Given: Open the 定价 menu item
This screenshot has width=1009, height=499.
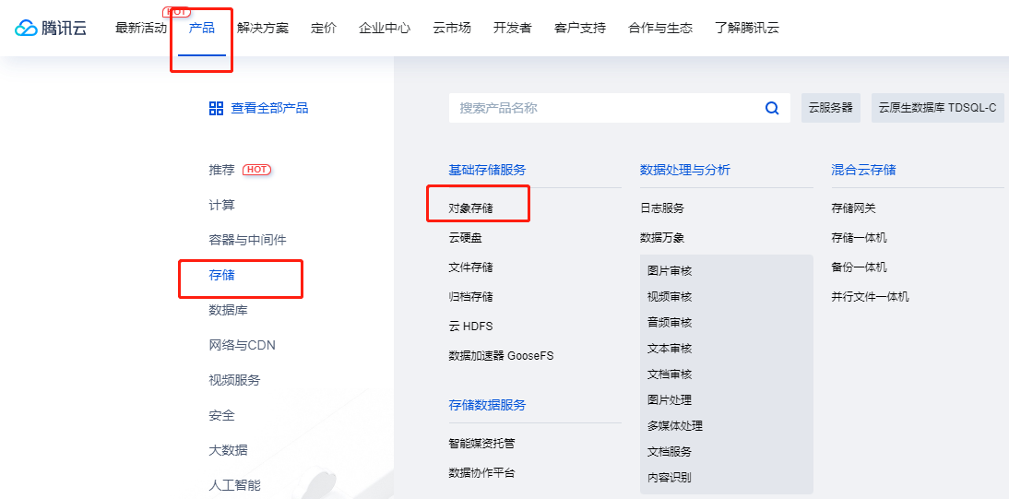Looking at the screenshot, I should coord(324,29).
